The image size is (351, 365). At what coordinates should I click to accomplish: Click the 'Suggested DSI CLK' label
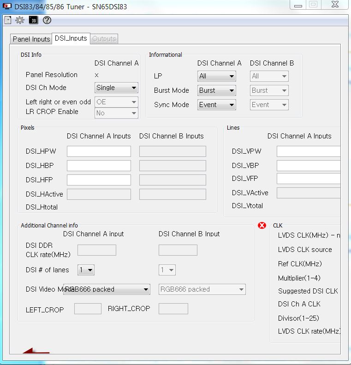[308, 291]
